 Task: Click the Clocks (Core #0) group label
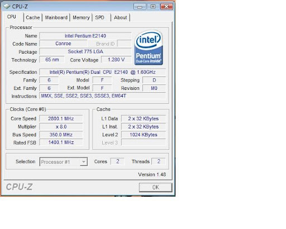click(28, 109)
